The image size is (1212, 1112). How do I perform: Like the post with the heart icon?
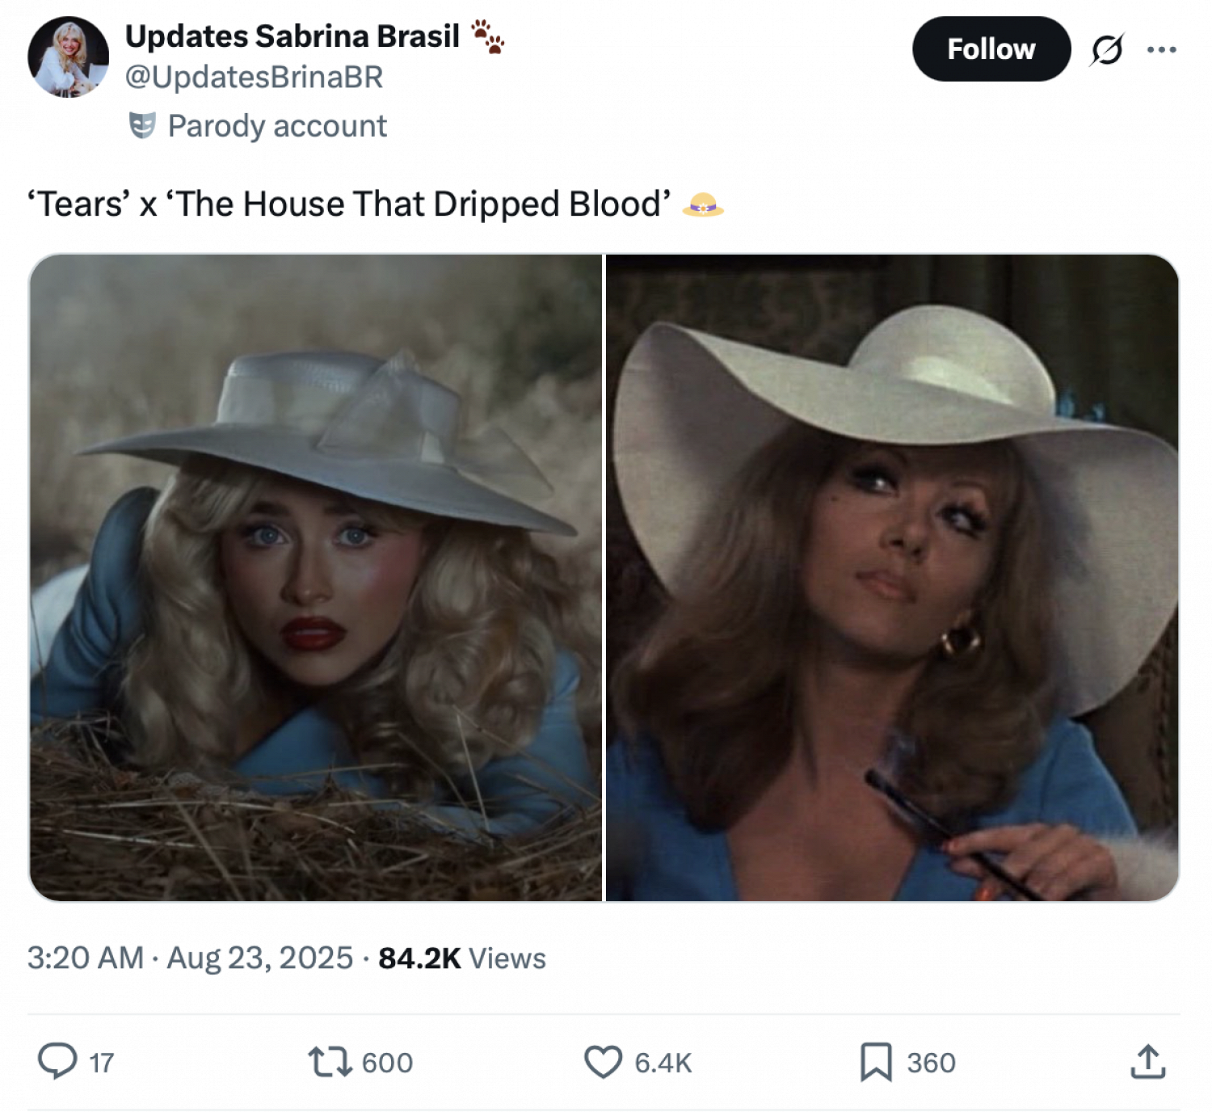603,1061
